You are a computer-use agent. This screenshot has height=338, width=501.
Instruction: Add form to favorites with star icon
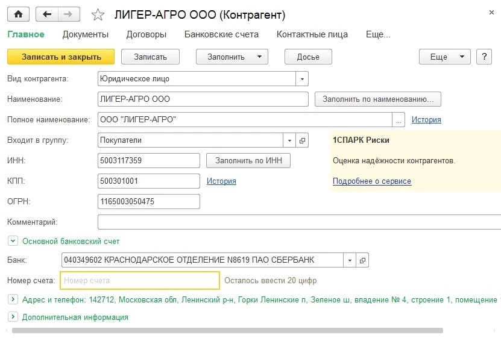(98, 14)
